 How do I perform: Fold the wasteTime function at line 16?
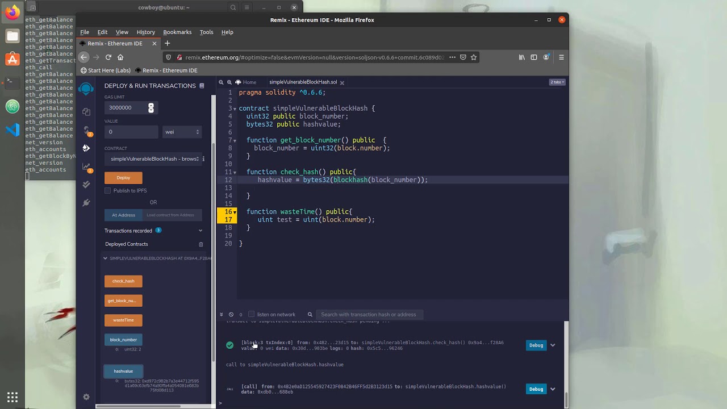[235, 212]
